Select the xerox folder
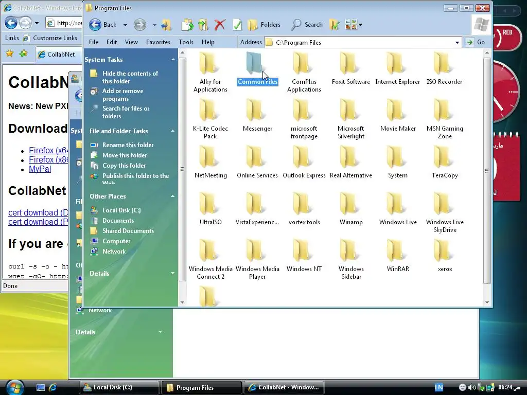 click(x=445, y=256)
